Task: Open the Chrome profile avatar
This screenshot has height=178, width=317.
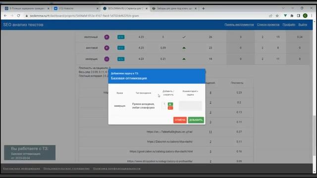Action: [x=305, y=16]
